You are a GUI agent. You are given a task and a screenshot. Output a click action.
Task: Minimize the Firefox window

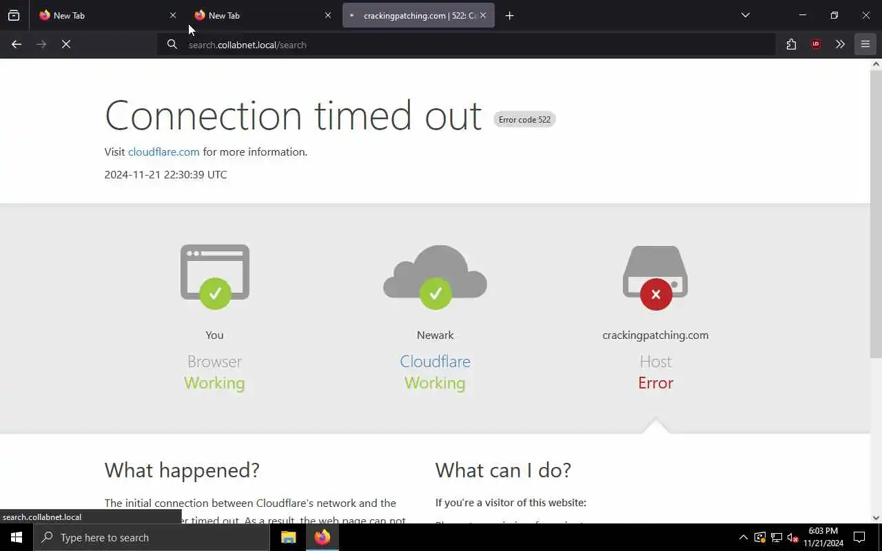click(x=803, y=15)
